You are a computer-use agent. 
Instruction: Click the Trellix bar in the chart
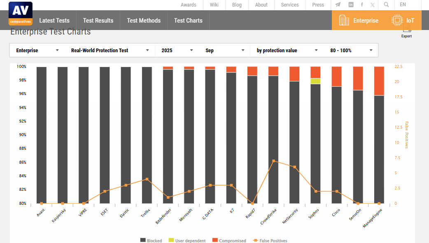pyautogui.click(x=147, y=135)
